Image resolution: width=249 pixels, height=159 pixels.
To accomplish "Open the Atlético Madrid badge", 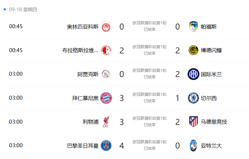I will tap(193, 122).
